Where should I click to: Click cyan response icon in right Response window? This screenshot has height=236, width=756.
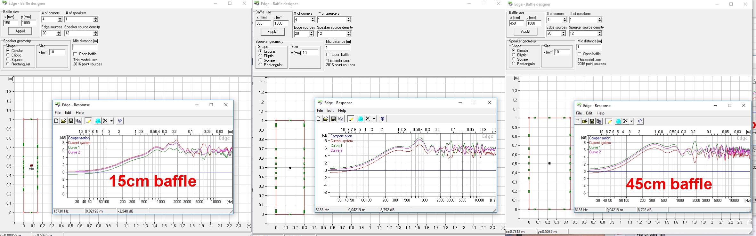click(618, 121)
